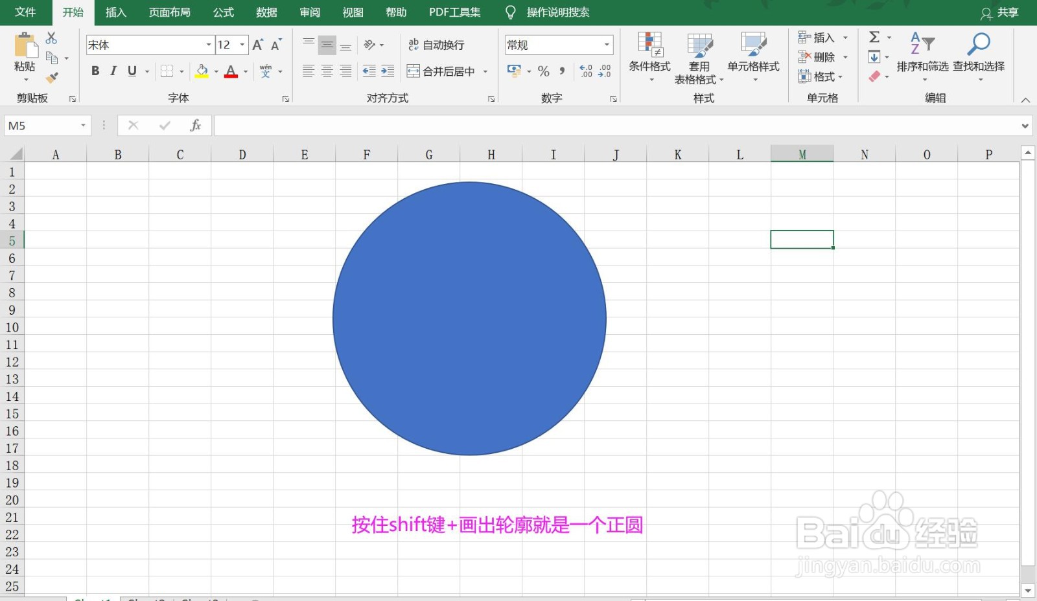Switch to the 插入 ribbon tab
This screenshot has width=1037, height=601.
pyautogui.click(x=115, y=12)
